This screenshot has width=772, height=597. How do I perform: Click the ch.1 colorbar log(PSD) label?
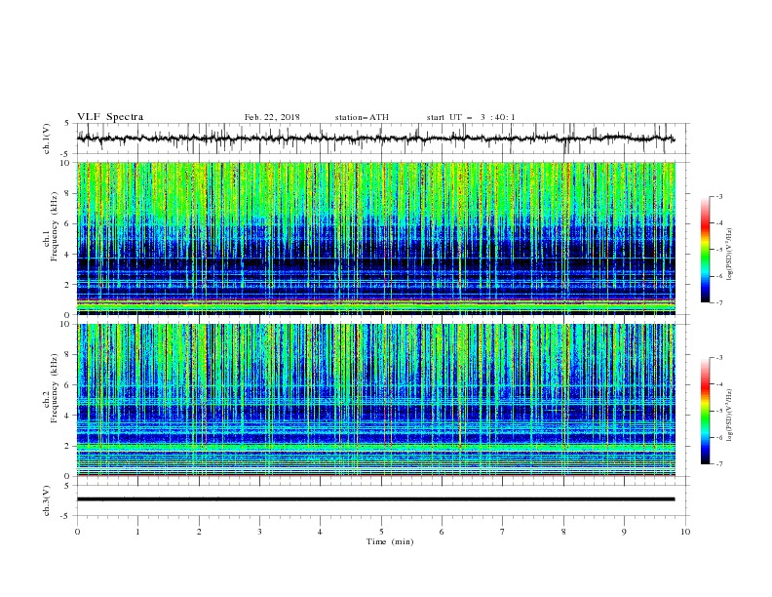tap(729, 254)
